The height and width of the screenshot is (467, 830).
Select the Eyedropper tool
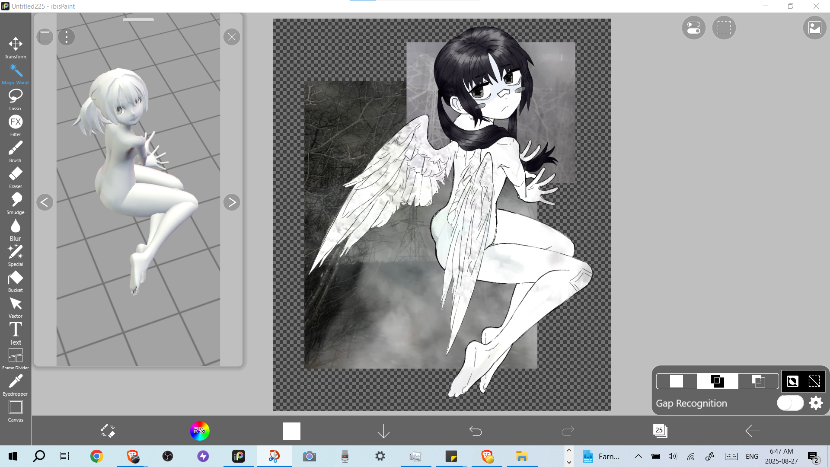click(x=16, y=384)
